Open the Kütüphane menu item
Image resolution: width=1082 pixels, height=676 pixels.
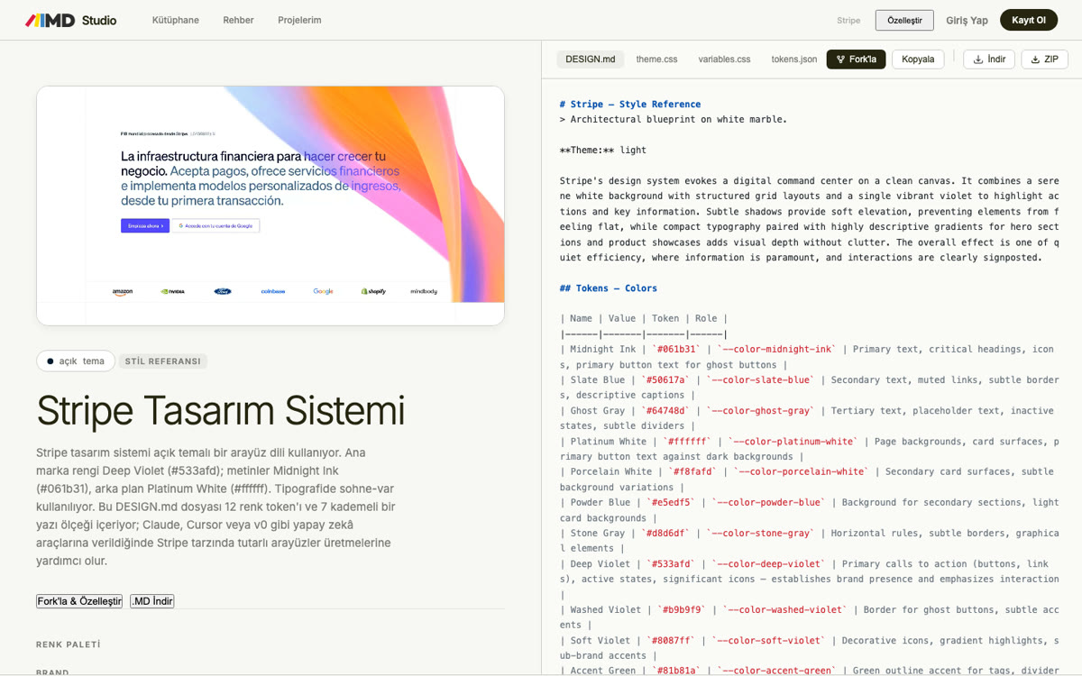[x=176, y=20]
